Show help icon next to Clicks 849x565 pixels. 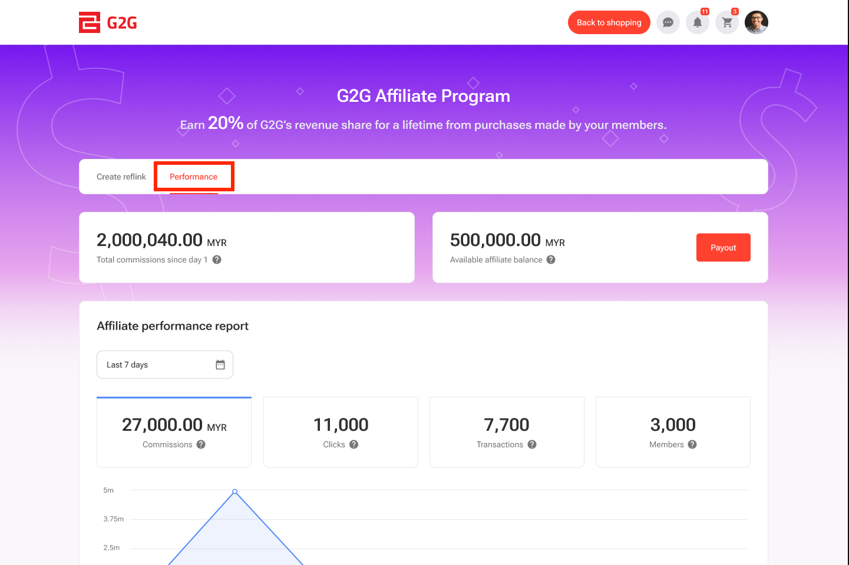coord(354,444)
